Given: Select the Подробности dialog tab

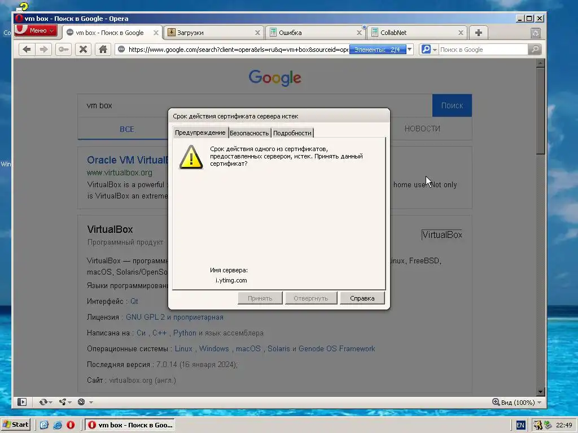Looking at the screenshot, I should 292,133.
